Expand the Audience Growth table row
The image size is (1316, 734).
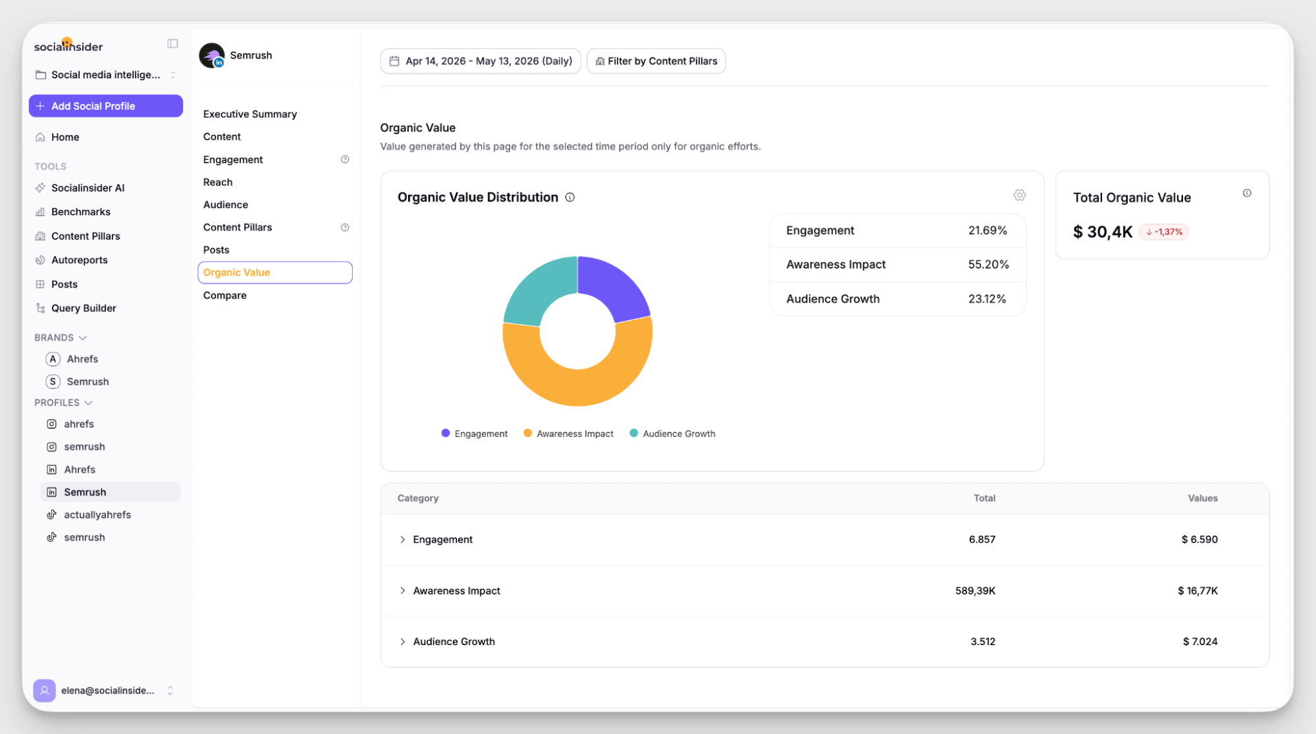point(403,642)
